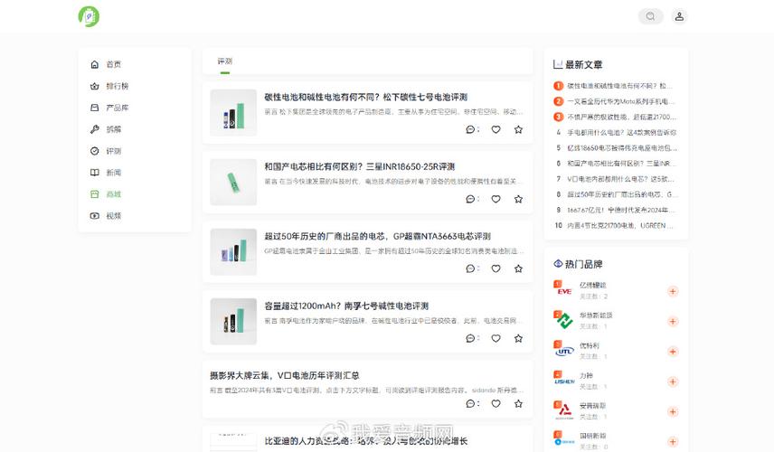The width and height of the screenshot is (774, 452).
Task: Open thumbnail of 三星INR18650-25R article
Action: tap(233, 182)
